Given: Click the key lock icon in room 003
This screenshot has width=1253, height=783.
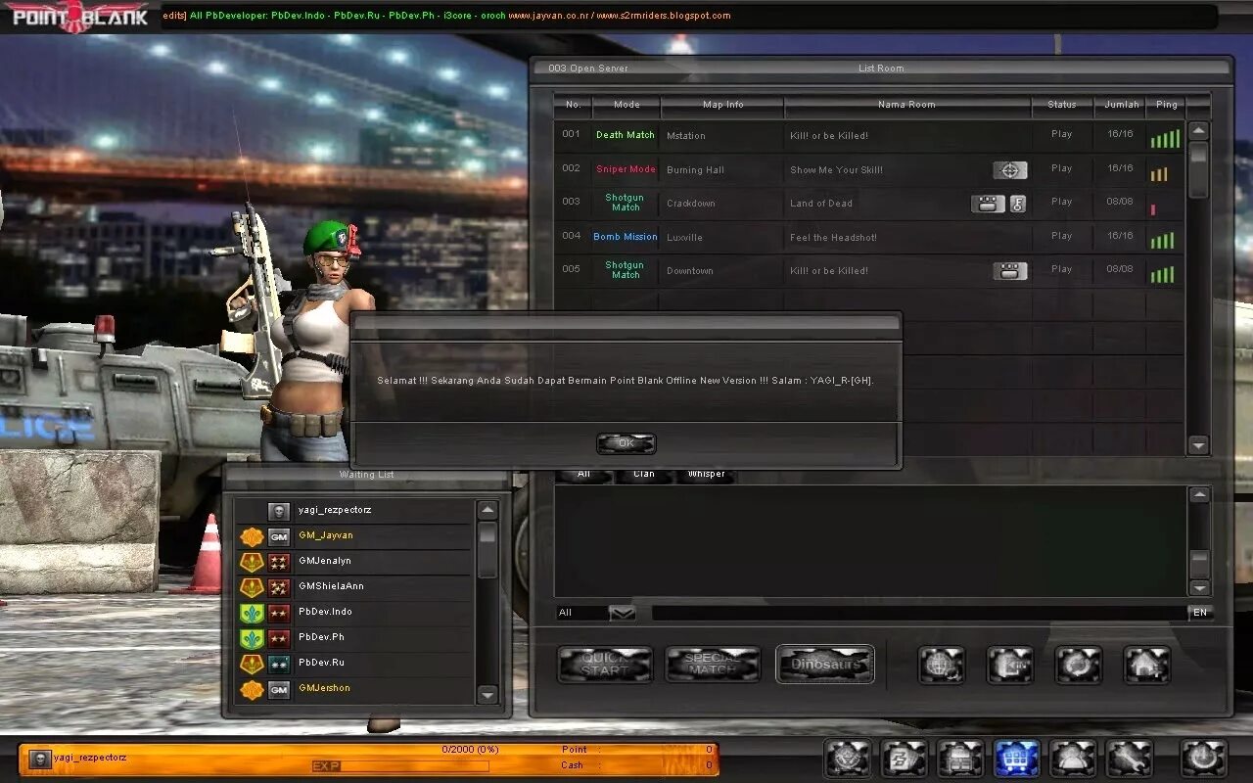Looking at the screenshot, I should [1018, 204].
